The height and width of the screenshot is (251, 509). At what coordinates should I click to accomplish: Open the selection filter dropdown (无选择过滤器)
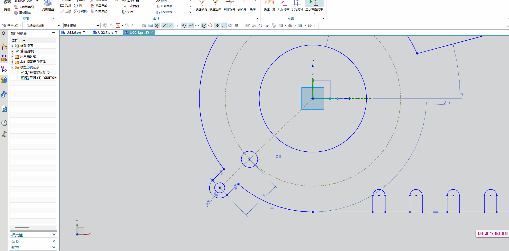pyautogui.click(x=43, y=25)
